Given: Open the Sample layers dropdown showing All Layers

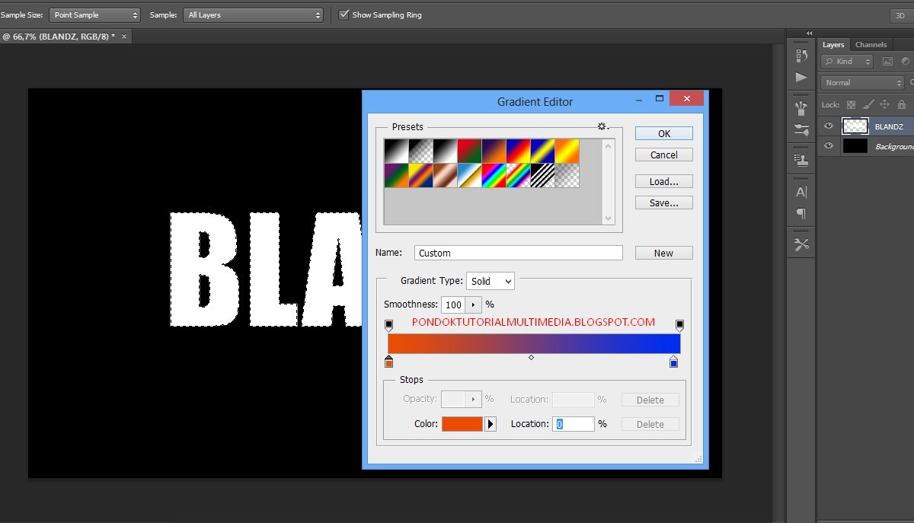Looking at the screenshot, I should point(253,14).
